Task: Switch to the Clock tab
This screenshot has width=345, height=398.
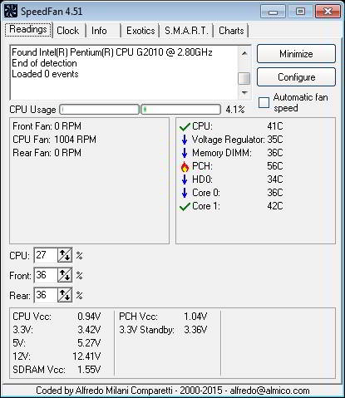Action: pos(68,31)
